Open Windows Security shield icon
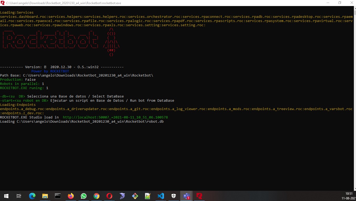 174,196
